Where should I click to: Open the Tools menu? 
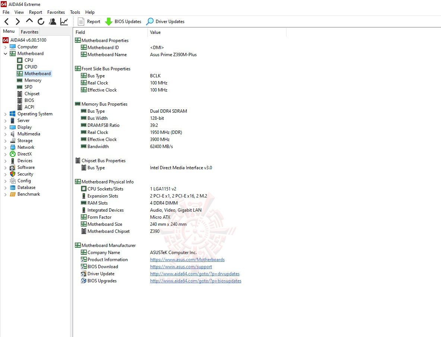point(75,12)
